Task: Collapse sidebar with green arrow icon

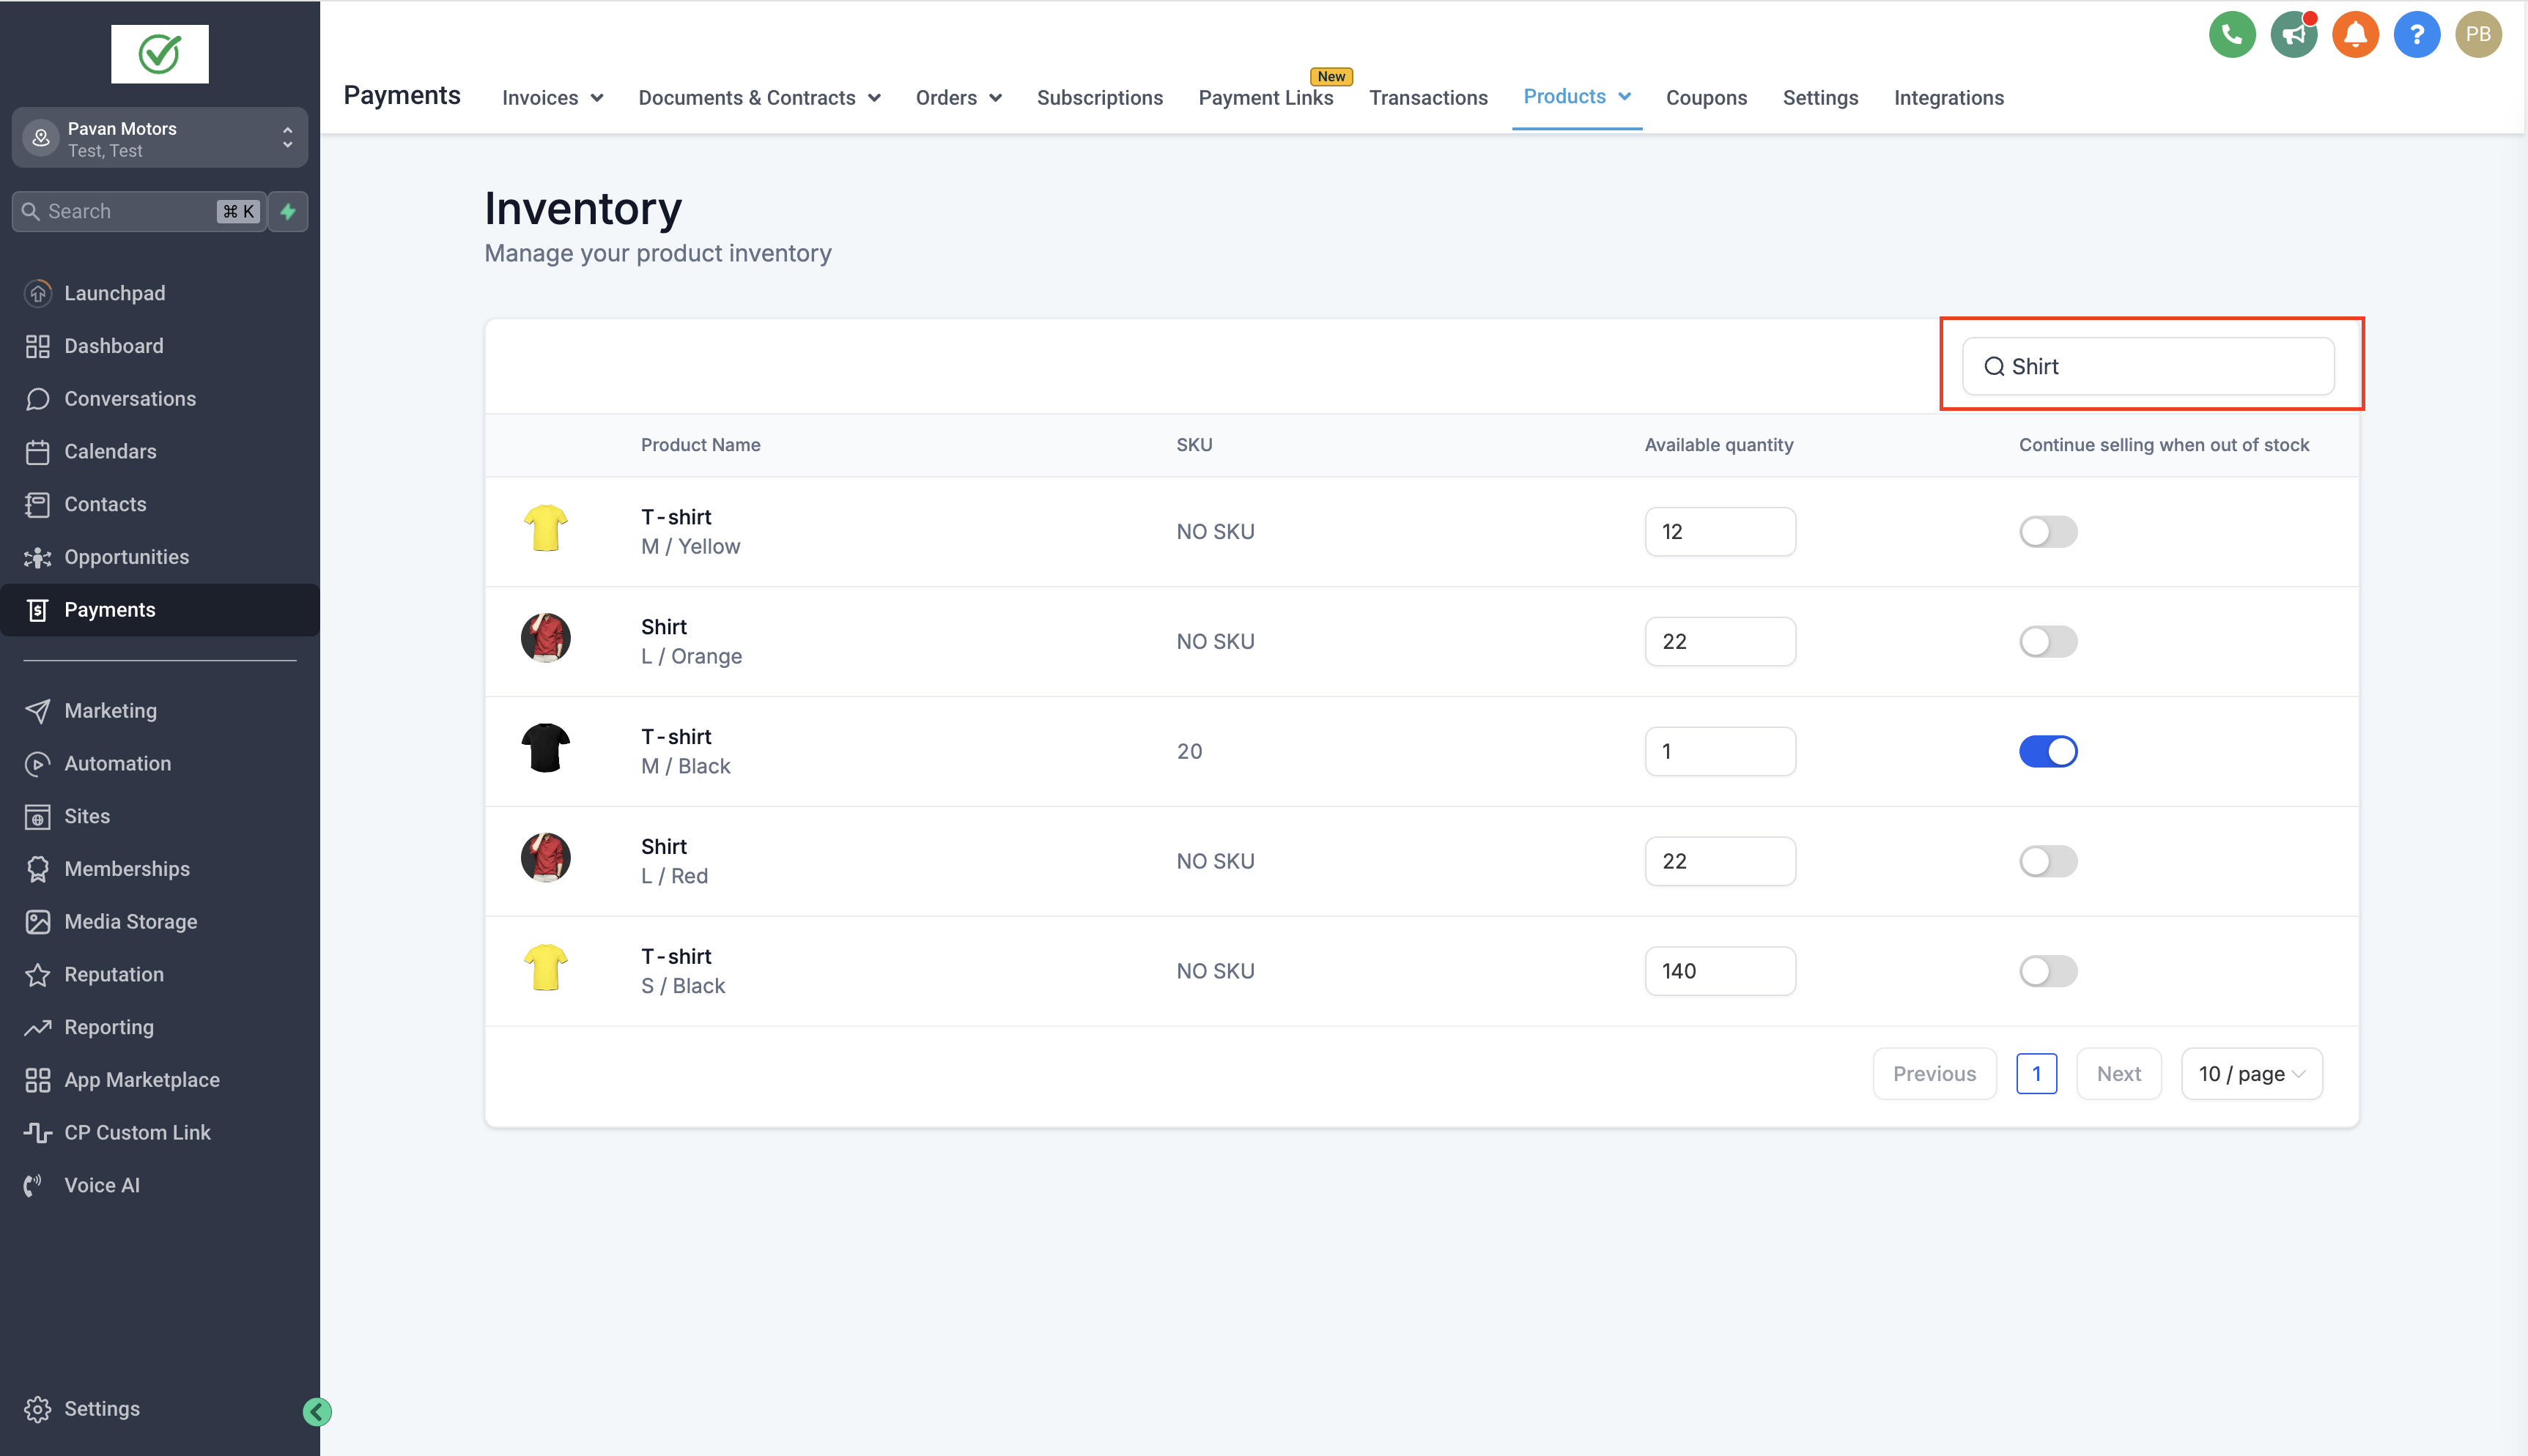Action: 317,1411
